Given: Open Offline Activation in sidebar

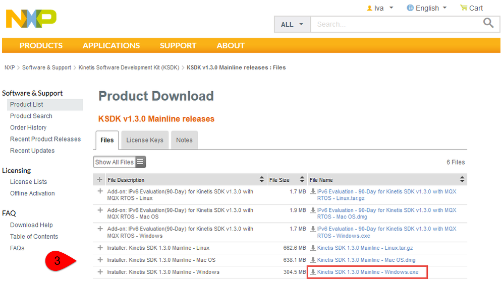Looking at the screenshot, I should [x=32, y=193].
